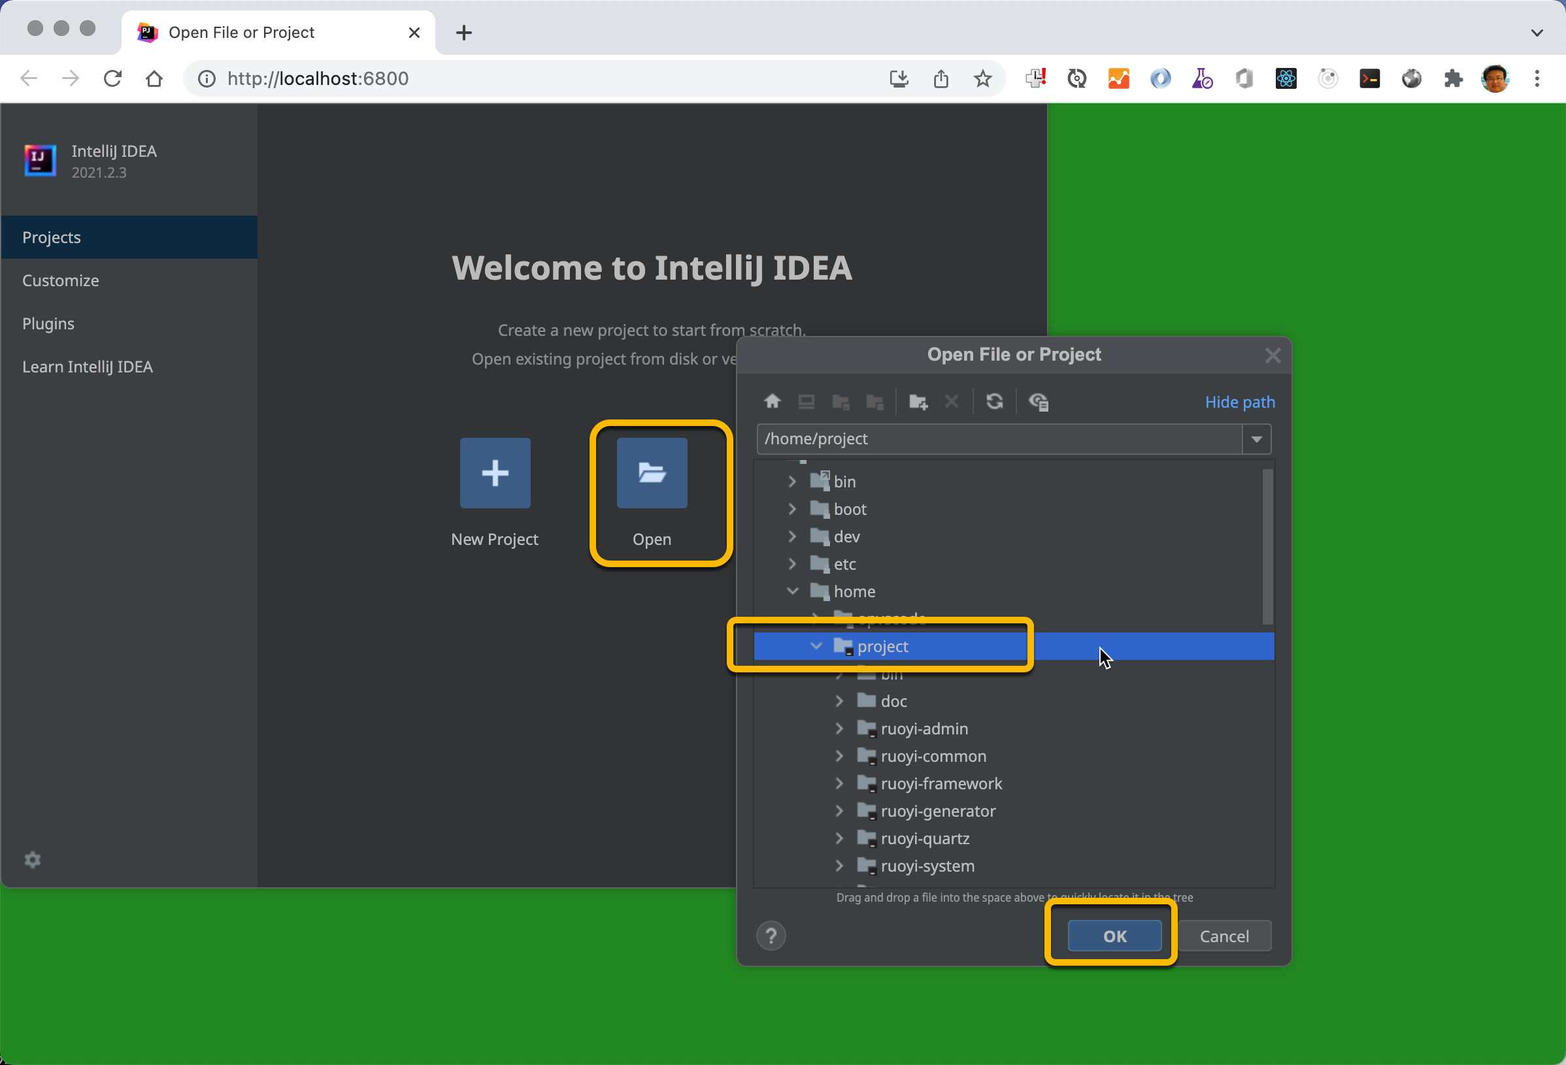The image size is (1566, 1065).
Task: Refresh the file tree in dialog
Action: click(995, 401)
